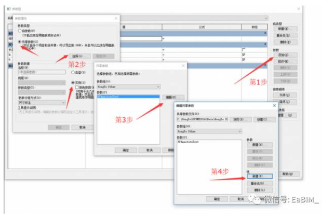322x217 pixels.
Task: Close the Family Types window
Action: click(x=298, y=9)
